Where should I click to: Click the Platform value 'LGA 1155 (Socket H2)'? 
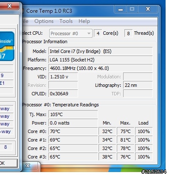[101, 60]
